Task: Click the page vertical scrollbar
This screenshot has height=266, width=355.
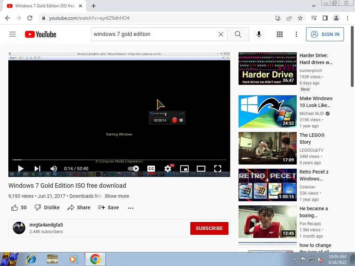Action: [x=352, y=56]
